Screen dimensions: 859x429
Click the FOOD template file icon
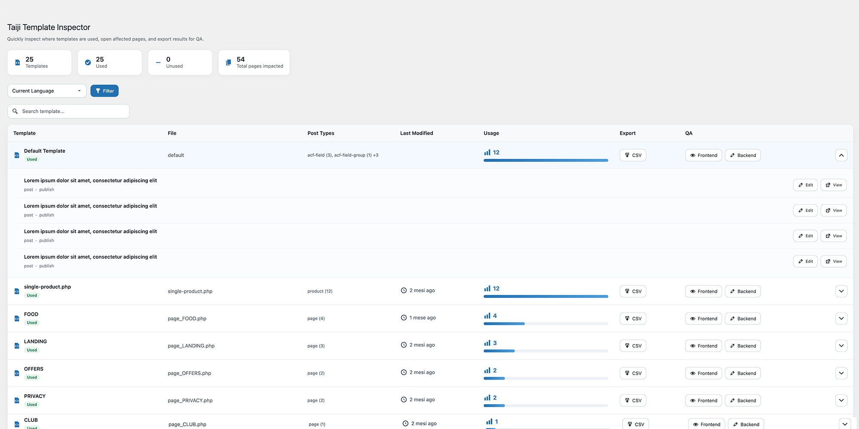coord(17,319)
